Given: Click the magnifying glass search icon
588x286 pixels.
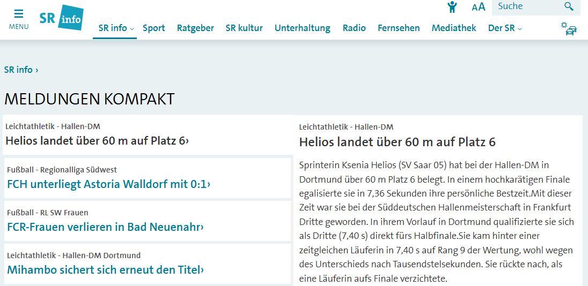Looking at the screenshot, I should (569, 6).
